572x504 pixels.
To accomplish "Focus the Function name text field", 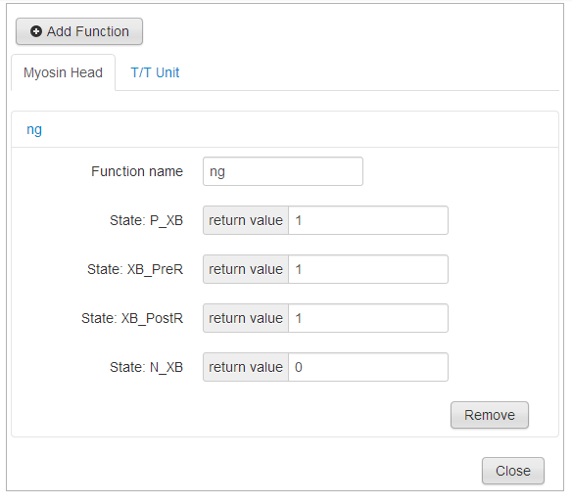I will pos(283,171).
